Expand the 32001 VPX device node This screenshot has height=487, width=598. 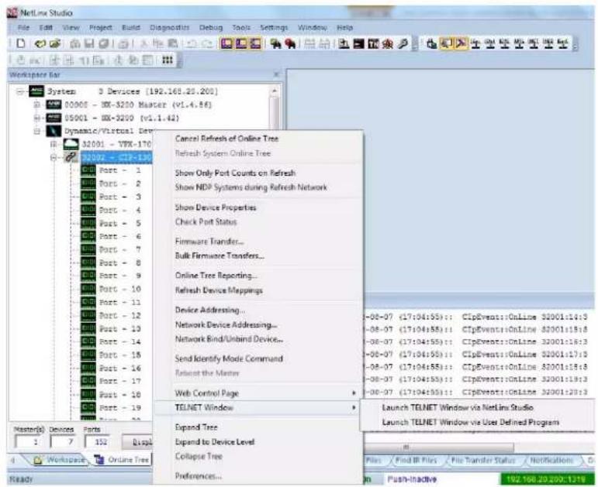click(54, 144)
